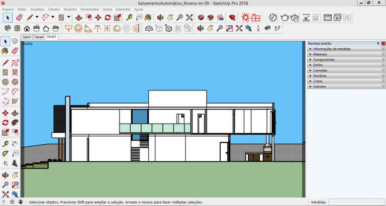The image size is (386, 206).
Task: Open the line tool dropdown arrow
Action: tap(37, 17)
